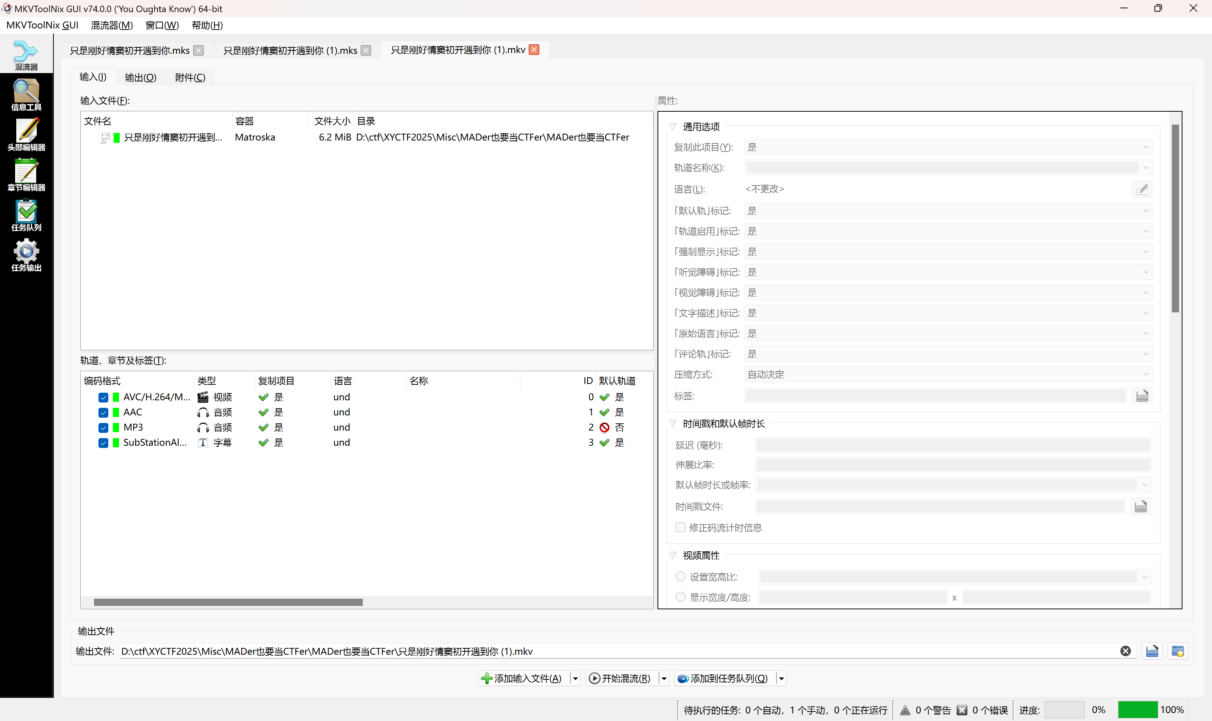Click the tracks list horizontal scrollbar

228,602
